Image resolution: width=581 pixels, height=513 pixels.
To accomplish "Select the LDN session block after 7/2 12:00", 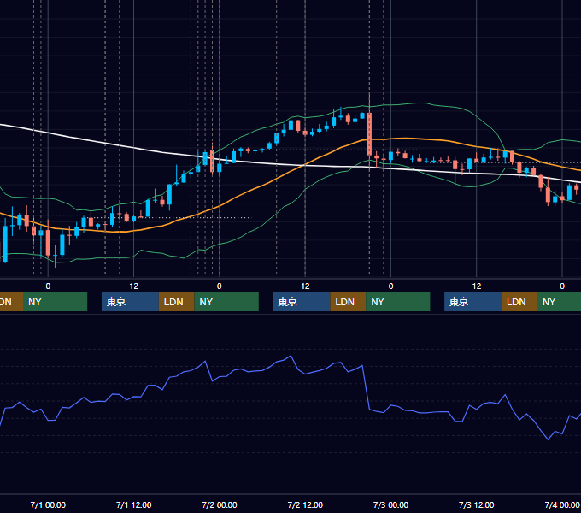I will (x=348, y=302).
